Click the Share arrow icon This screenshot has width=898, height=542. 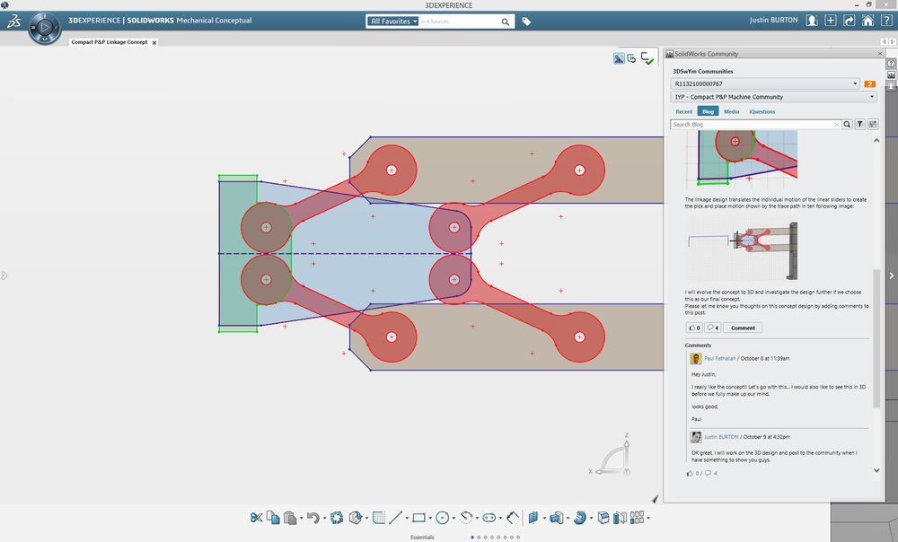click(849, 21)
